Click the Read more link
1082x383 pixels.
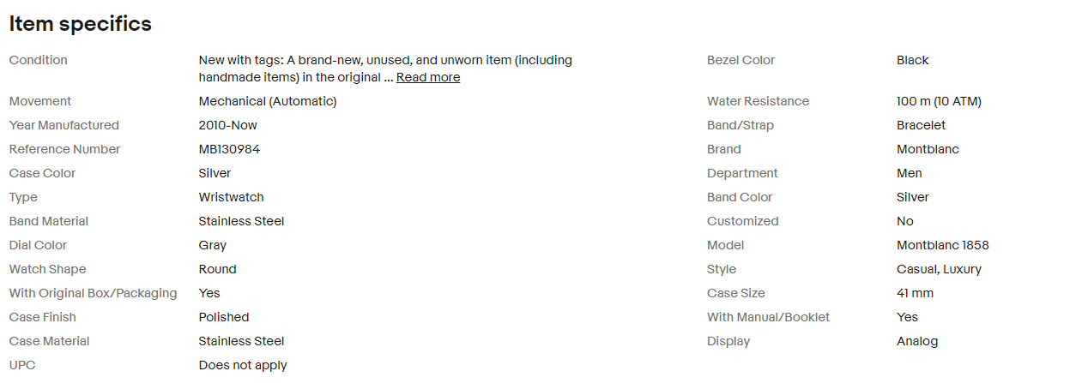pyautogui.click(x=427, y=77)
